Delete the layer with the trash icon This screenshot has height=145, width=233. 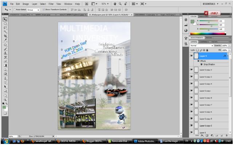tap(226, 135)
